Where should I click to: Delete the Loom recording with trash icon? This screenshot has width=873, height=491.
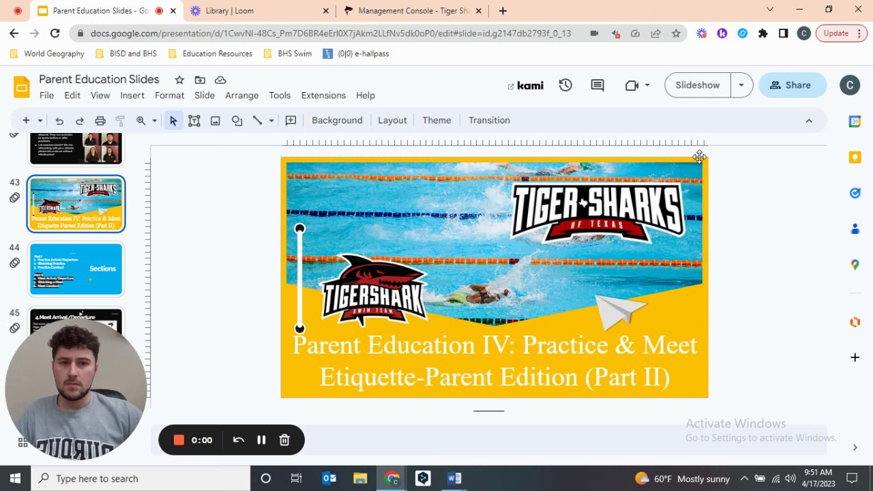tap(284, 441)
